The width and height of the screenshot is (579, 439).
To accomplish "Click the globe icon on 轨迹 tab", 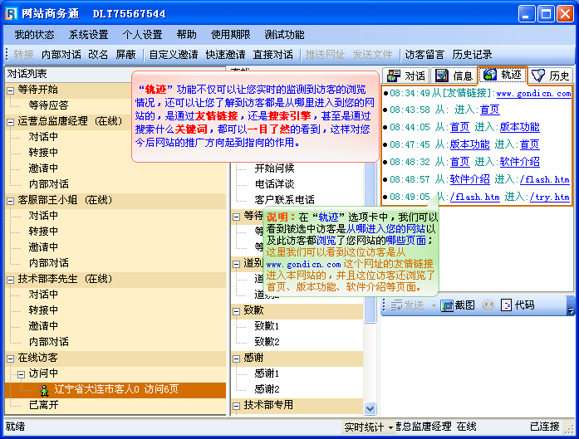I will pyautogui.click(x=489, y=76).
